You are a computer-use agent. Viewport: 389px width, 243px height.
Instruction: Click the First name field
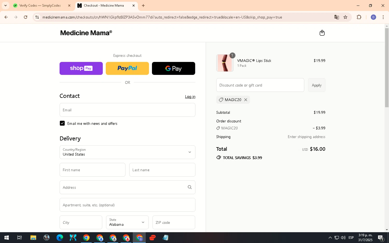[x=92, y=170]
